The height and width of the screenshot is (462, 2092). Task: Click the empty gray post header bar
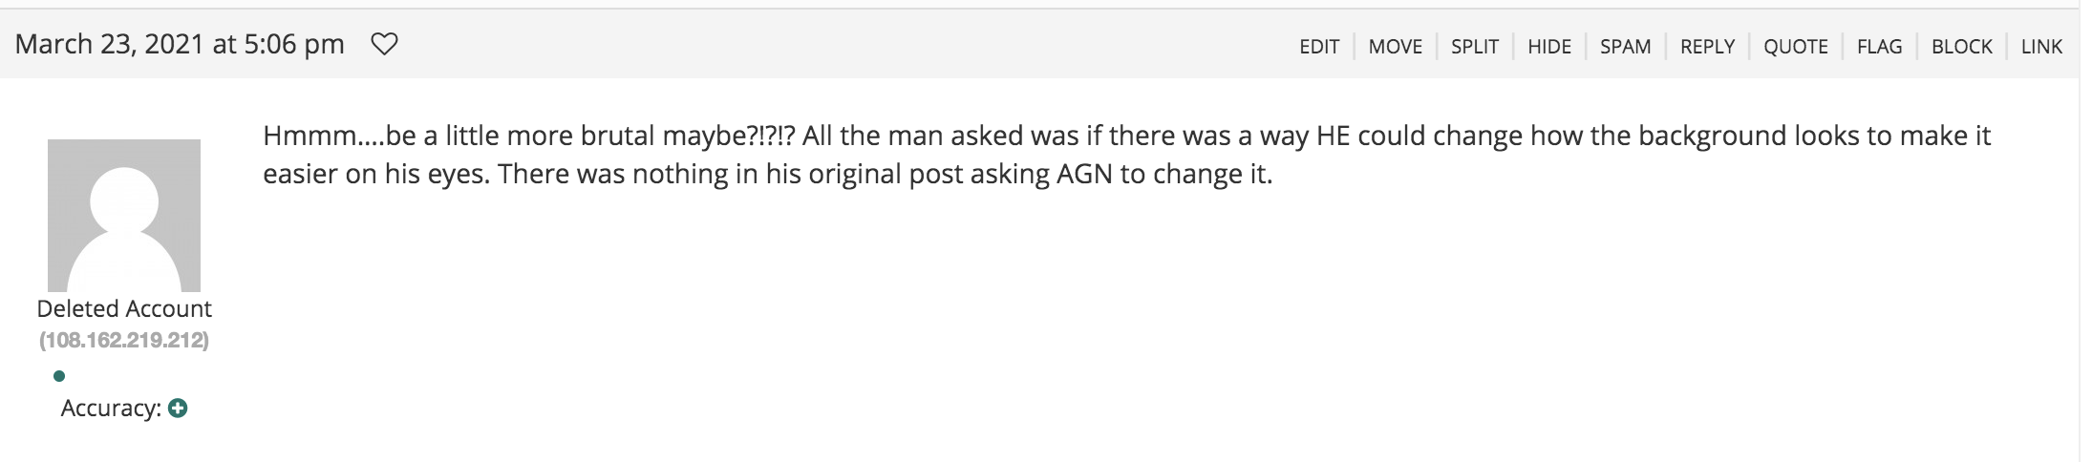841,45
